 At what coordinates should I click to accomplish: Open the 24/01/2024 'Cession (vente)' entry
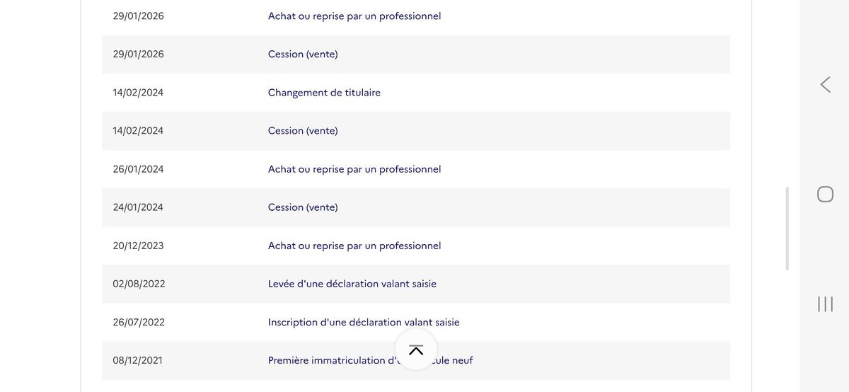pos(303,207)
